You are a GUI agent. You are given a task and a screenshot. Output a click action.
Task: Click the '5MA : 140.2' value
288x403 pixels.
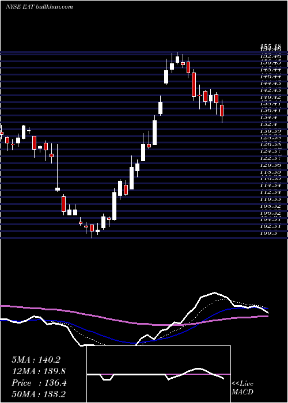coord(36,360)
